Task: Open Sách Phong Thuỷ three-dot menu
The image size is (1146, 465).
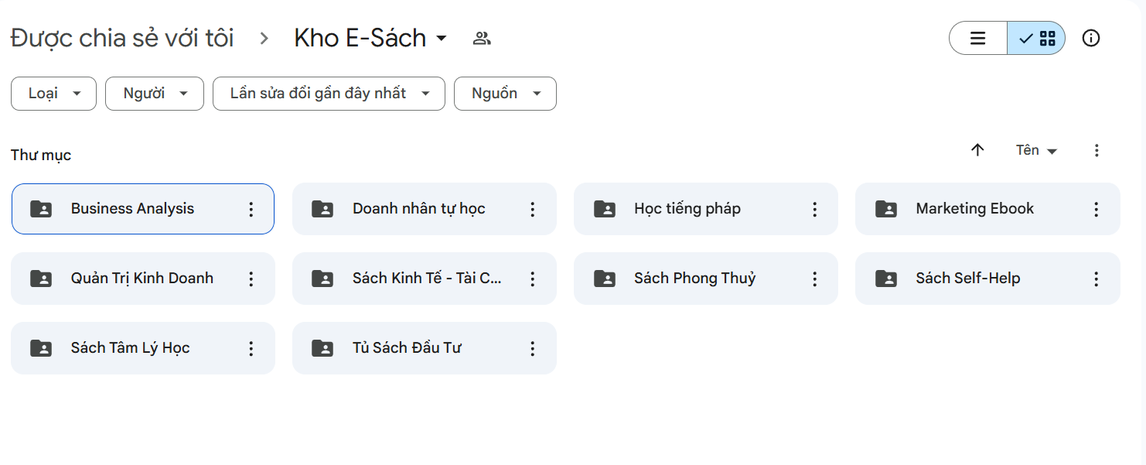Action: [x=813, y=278]
